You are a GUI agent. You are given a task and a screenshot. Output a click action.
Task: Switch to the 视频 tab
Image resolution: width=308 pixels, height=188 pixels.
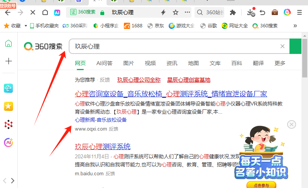coord(150,63)
